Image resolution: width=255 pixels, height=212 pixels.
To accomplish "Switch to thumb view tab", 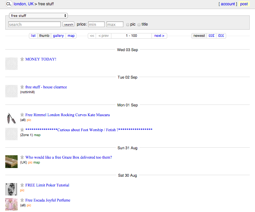I will (x=44, y=36).
